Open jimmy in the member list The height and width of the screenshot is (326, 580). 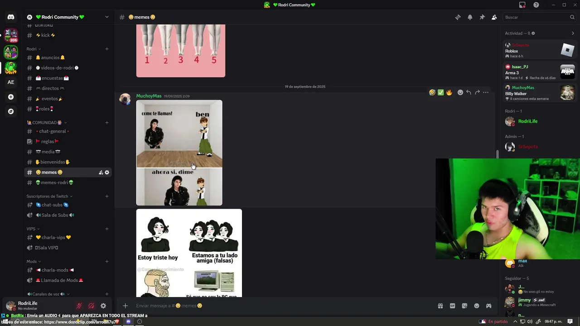click(x=539, y=302)
